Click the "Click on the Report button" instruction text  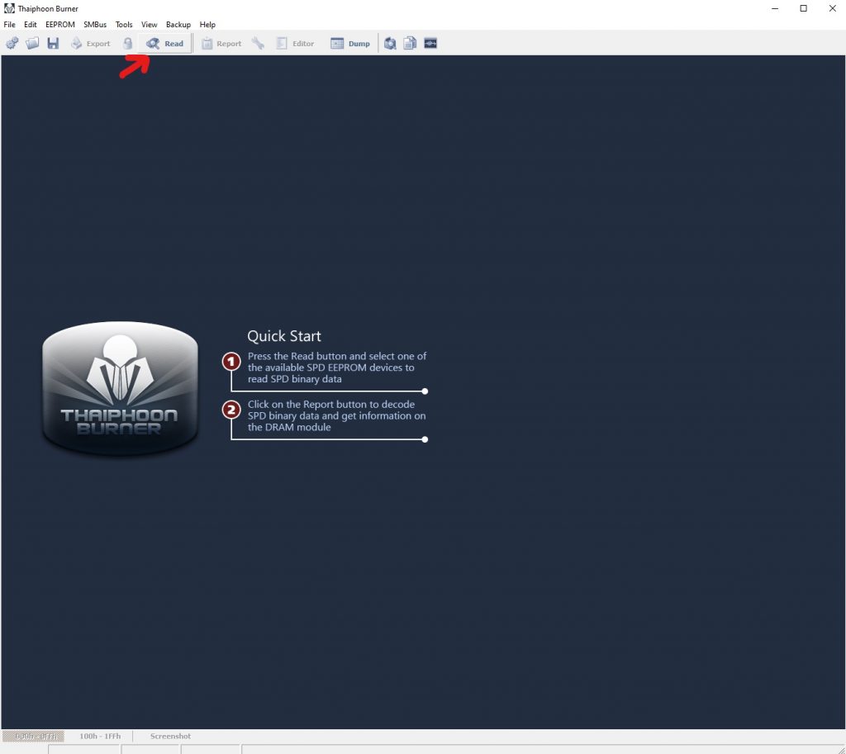[x=336, y=415]
